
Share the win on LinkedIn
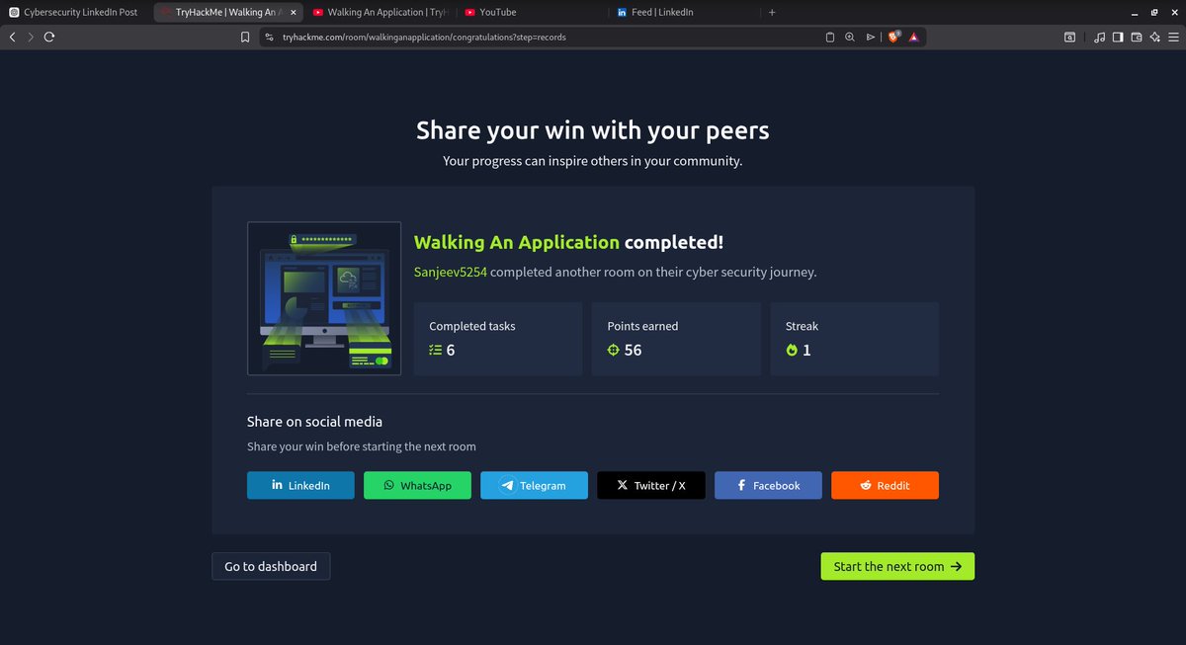click(300, 485)
